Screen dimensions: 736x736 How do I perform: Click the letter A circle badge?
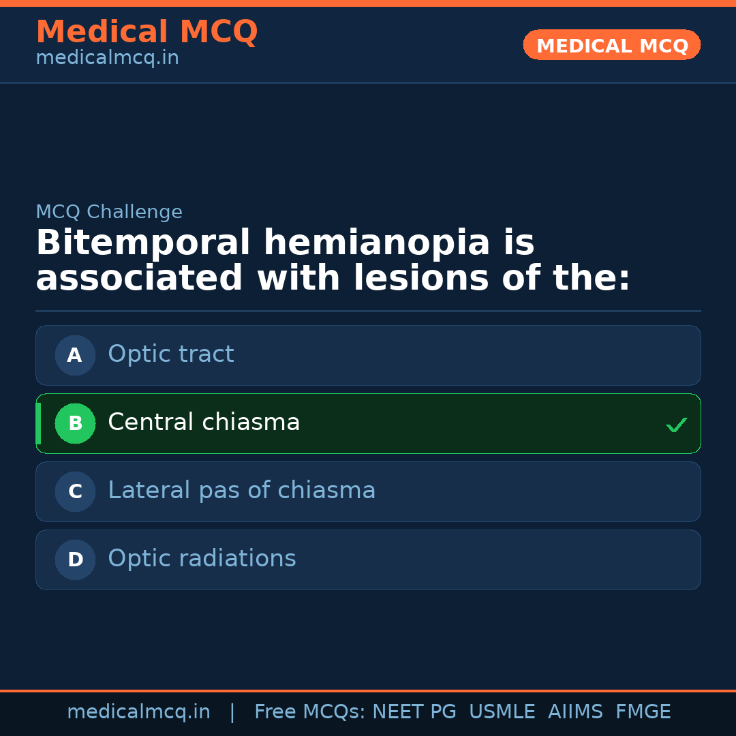(x=75, y=355)
